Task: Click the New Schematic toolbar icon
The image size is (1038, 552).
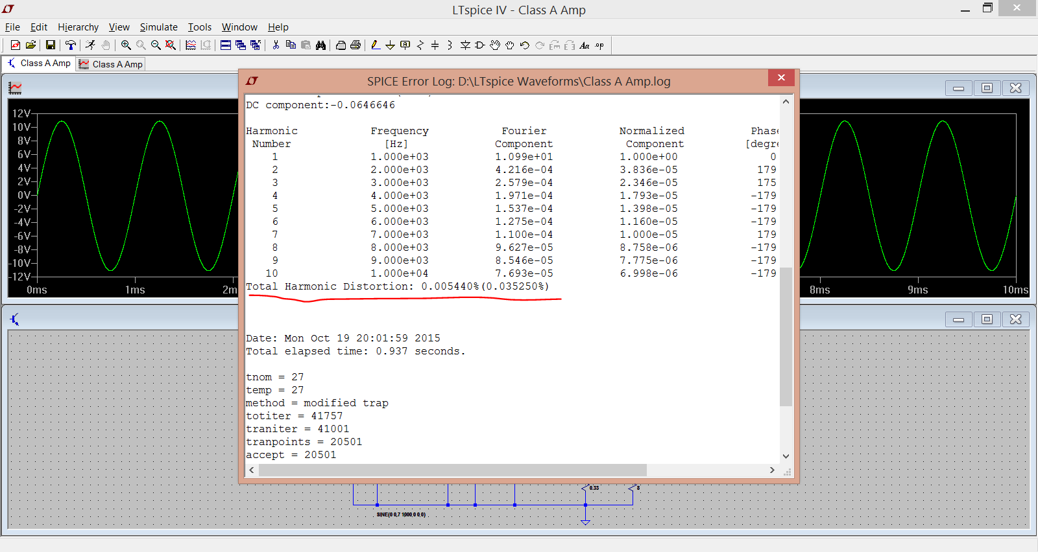Action: pyautogui.click(x=16, y=45)
